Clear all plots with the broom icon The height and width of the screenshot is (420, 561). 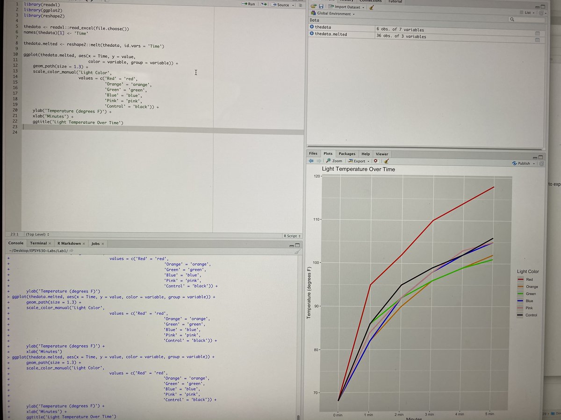(x=387, y=161)
